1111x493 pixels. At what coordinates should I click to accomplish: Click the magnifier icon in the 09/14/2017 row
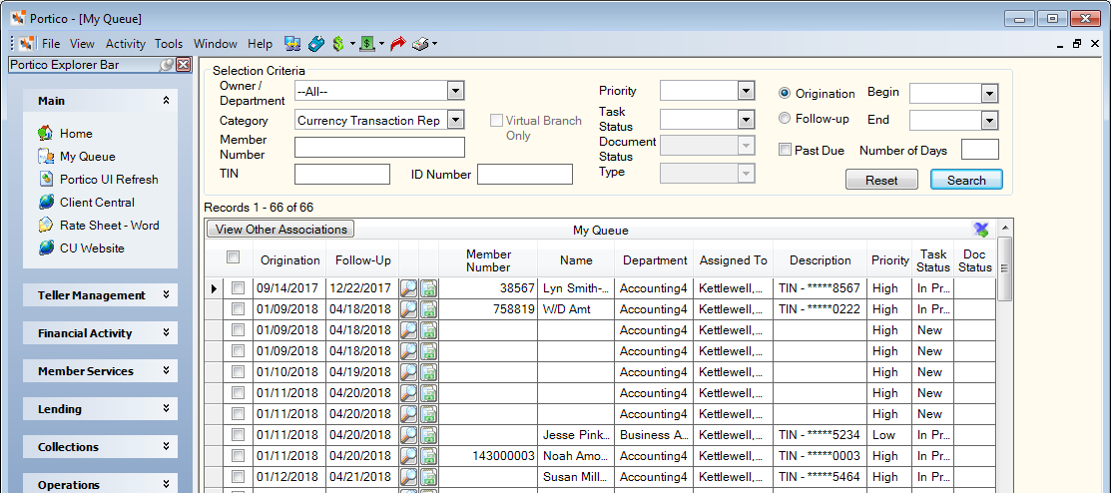coord(408,288)
